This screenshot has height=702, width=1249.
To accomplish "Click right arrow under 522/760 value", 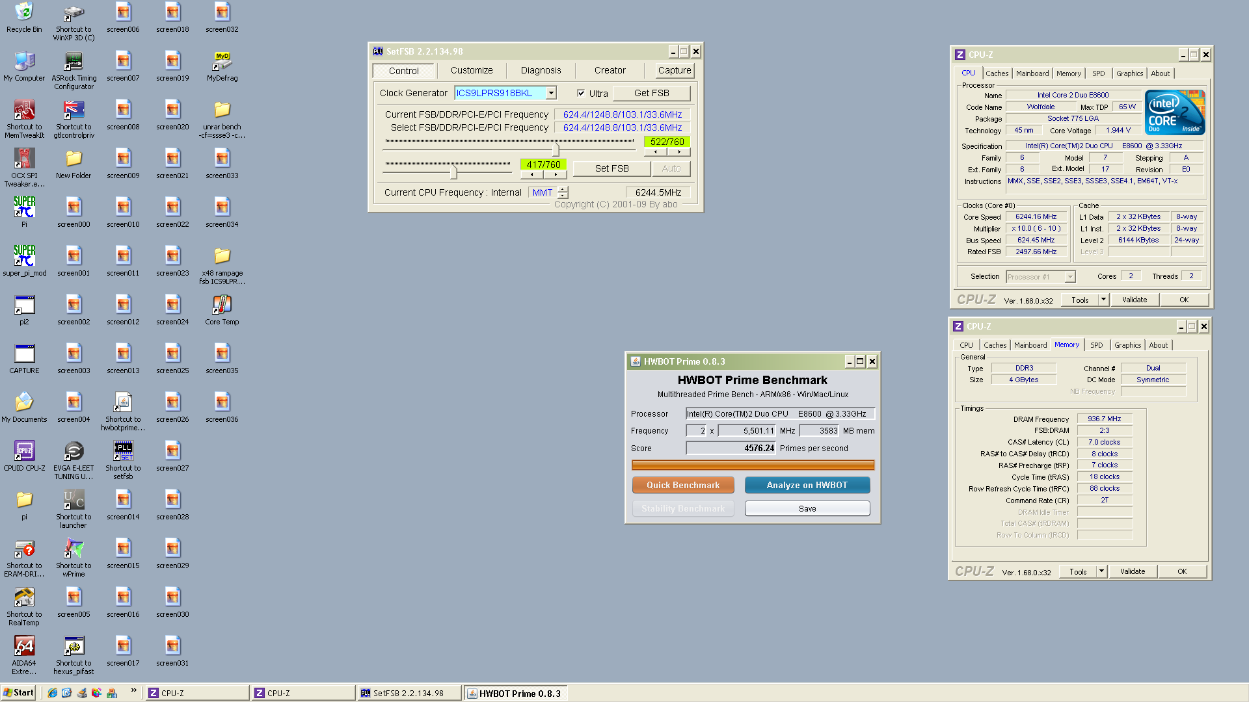I will [679, 152].
